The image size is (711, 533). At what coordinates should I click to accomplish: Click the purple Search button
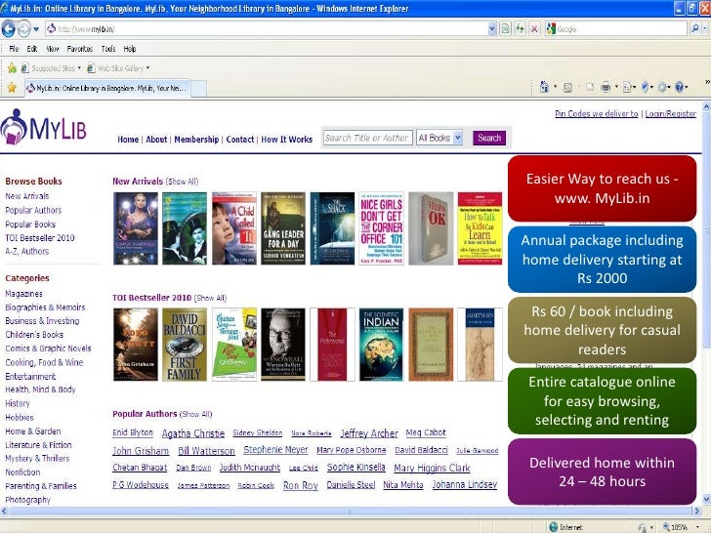(489, 138)
